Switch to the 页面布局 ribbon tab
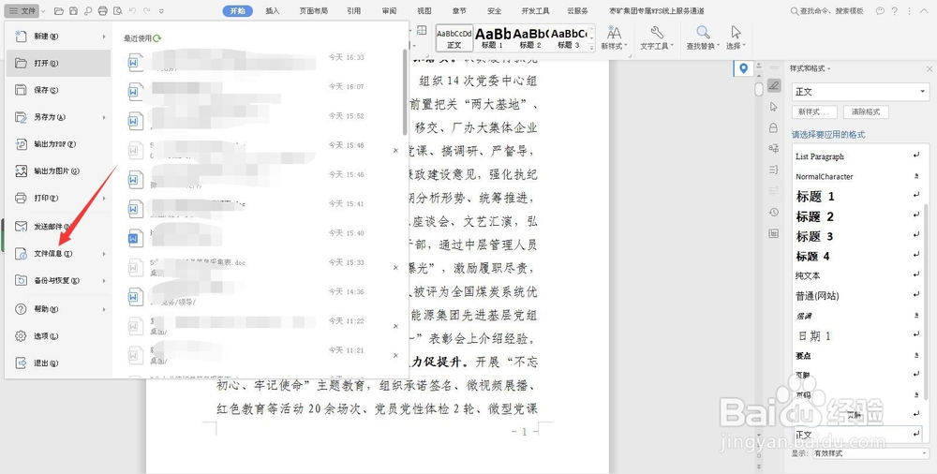The height and width of the screenshot is (474, 937). coord(314,10)
